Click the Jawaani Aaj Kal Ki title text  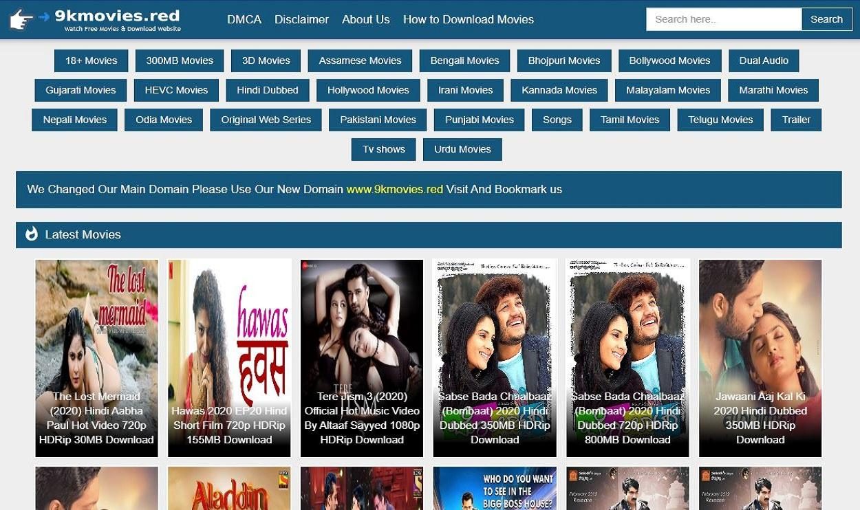pos(760,418)
